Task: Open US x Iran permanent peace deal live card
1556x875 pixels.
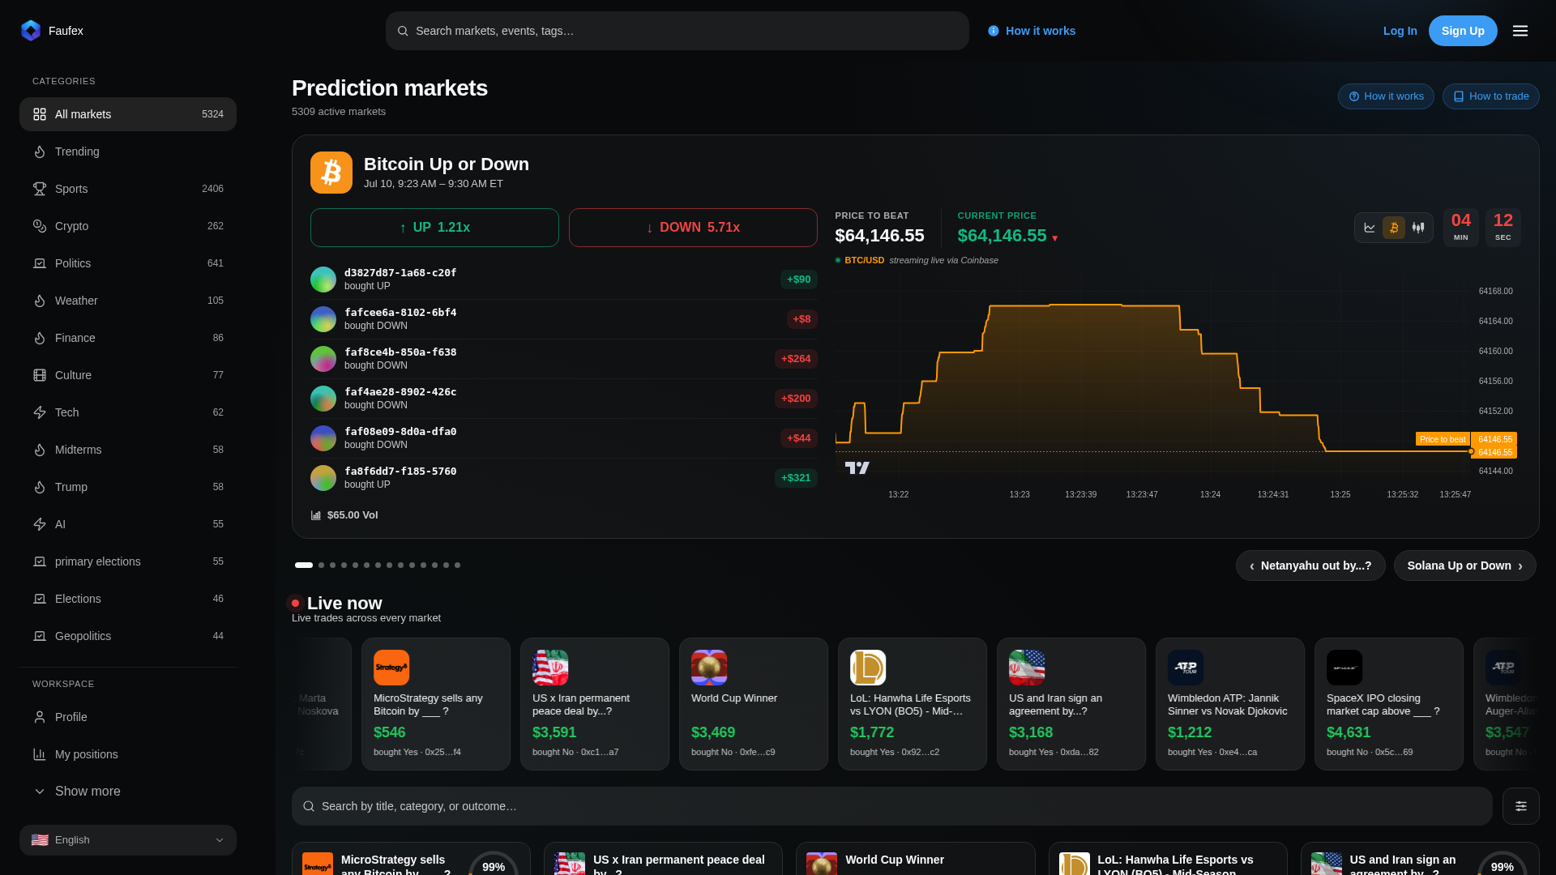Action: pyautogui.click(x=595, y=704)
